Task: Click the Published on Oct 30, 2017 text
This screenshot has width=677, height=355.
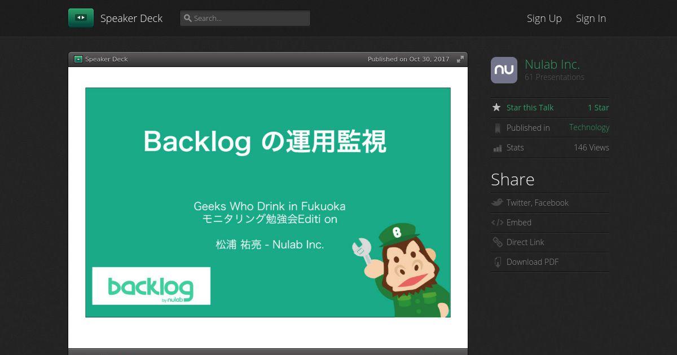Action: tap(408, 59)
